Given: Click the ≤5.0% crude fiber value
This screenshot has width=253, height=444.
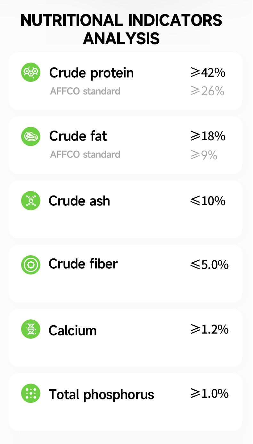Looking at the screenshot, I should [x=209, y=265].
